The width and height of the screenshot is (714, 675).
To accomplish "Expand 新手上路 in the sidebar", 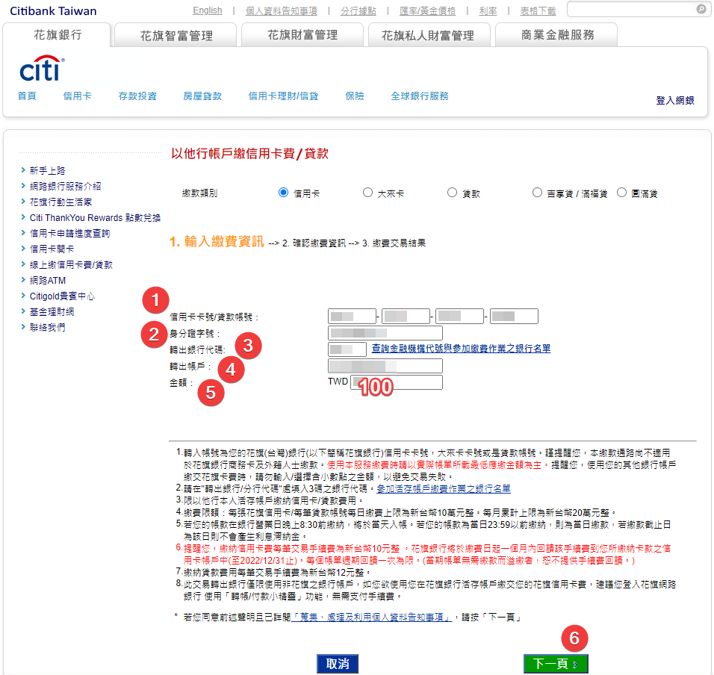I will coord(47,171).
